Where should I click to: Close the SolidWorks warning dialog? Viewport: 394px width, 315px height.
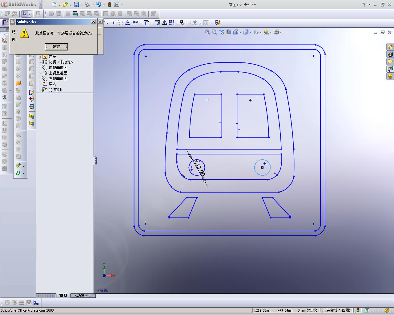click(94, 22)
